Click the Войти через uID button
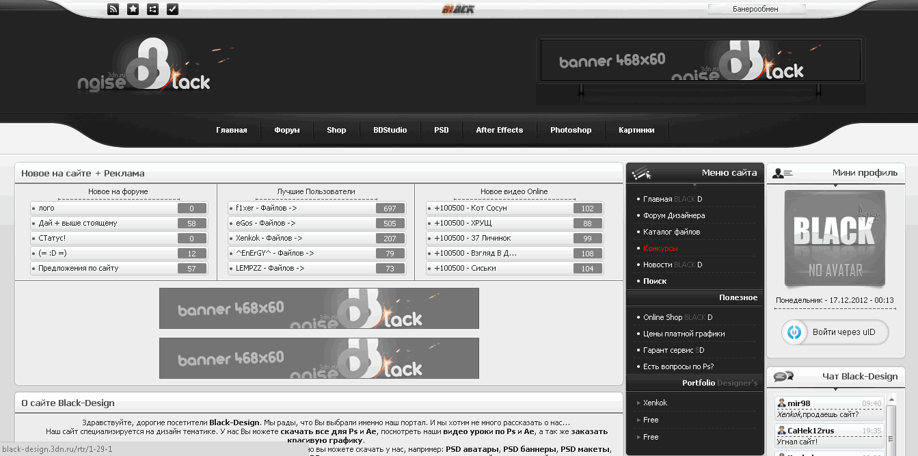918x456 pixels. point(835,332)
